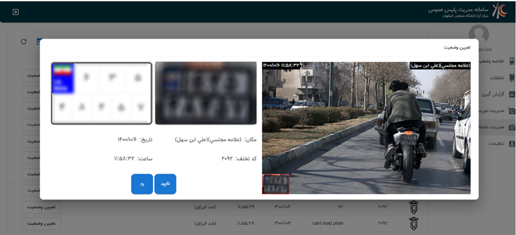Screen dimensions: 516x235
Task: Click the blurred license plate close-up image
Action: pos(205,93)
